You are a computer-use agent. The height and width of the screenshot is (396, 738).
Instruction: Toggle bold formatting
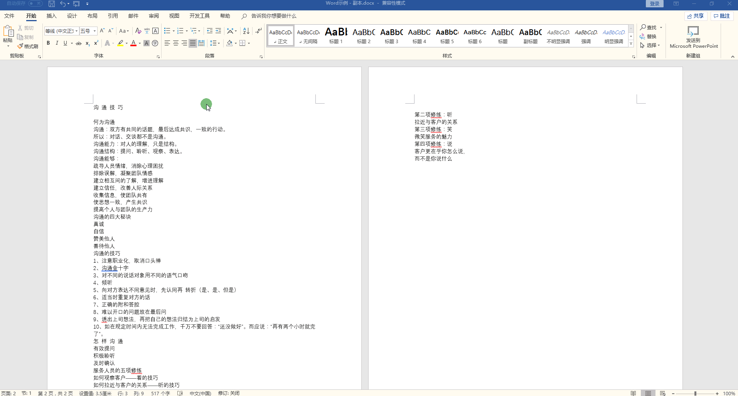click(48, 43)
